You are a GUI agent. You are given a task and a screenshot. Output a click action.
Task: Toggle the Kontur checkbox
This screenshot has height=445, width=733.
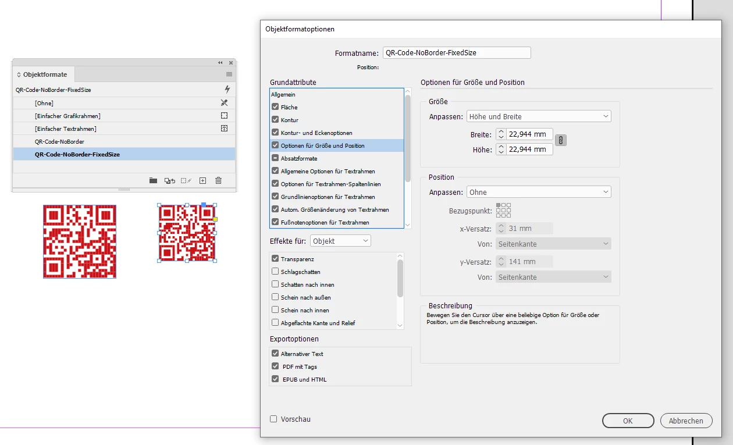275,120
